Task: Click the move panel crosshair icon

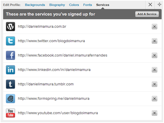Action: pos(159,5)
